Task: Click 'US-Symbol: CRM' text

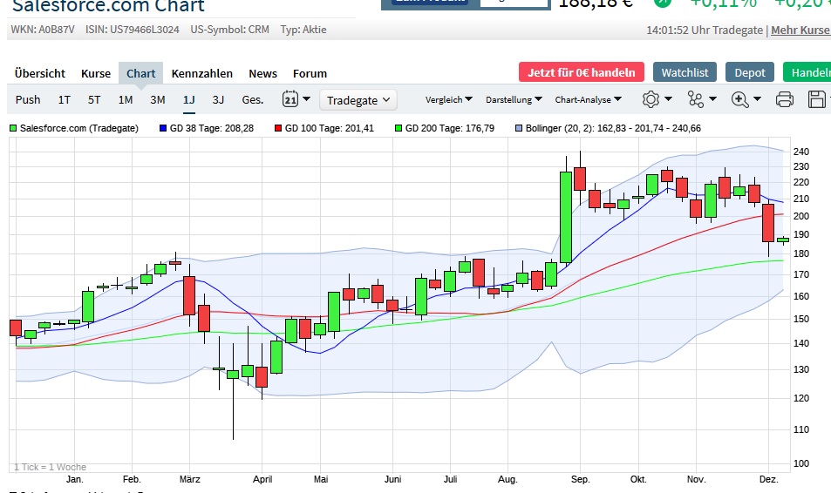Action: coord(230,30)
